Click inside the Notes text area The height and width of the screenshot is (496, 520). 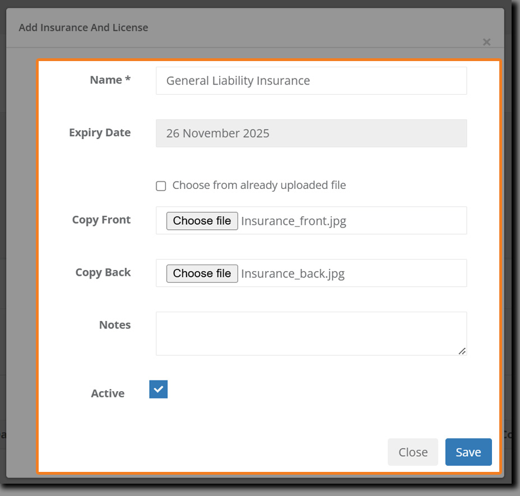[311, 333]
